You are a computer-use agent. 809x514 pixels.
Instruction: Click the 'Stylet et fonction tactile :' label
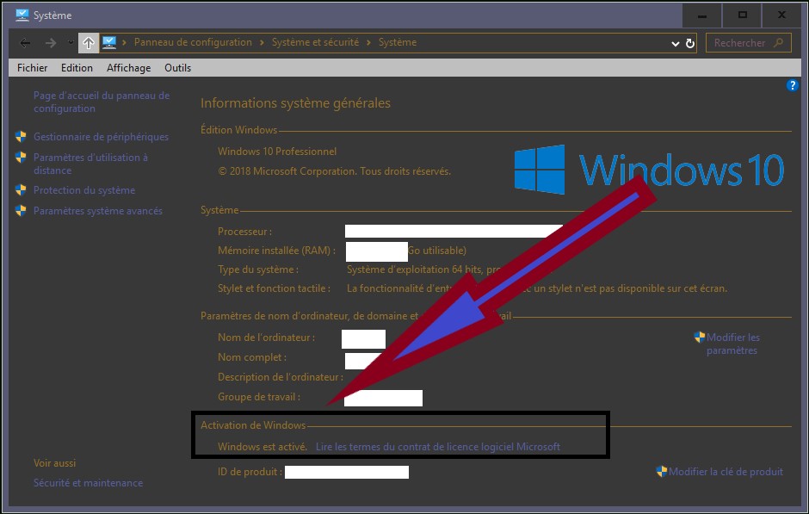click(274, 288)
